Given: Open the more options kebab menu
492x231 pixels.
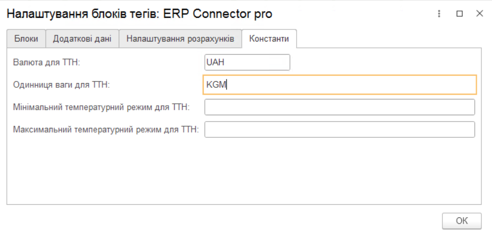Looking at the screenshot, I should (x=439, y=14).
